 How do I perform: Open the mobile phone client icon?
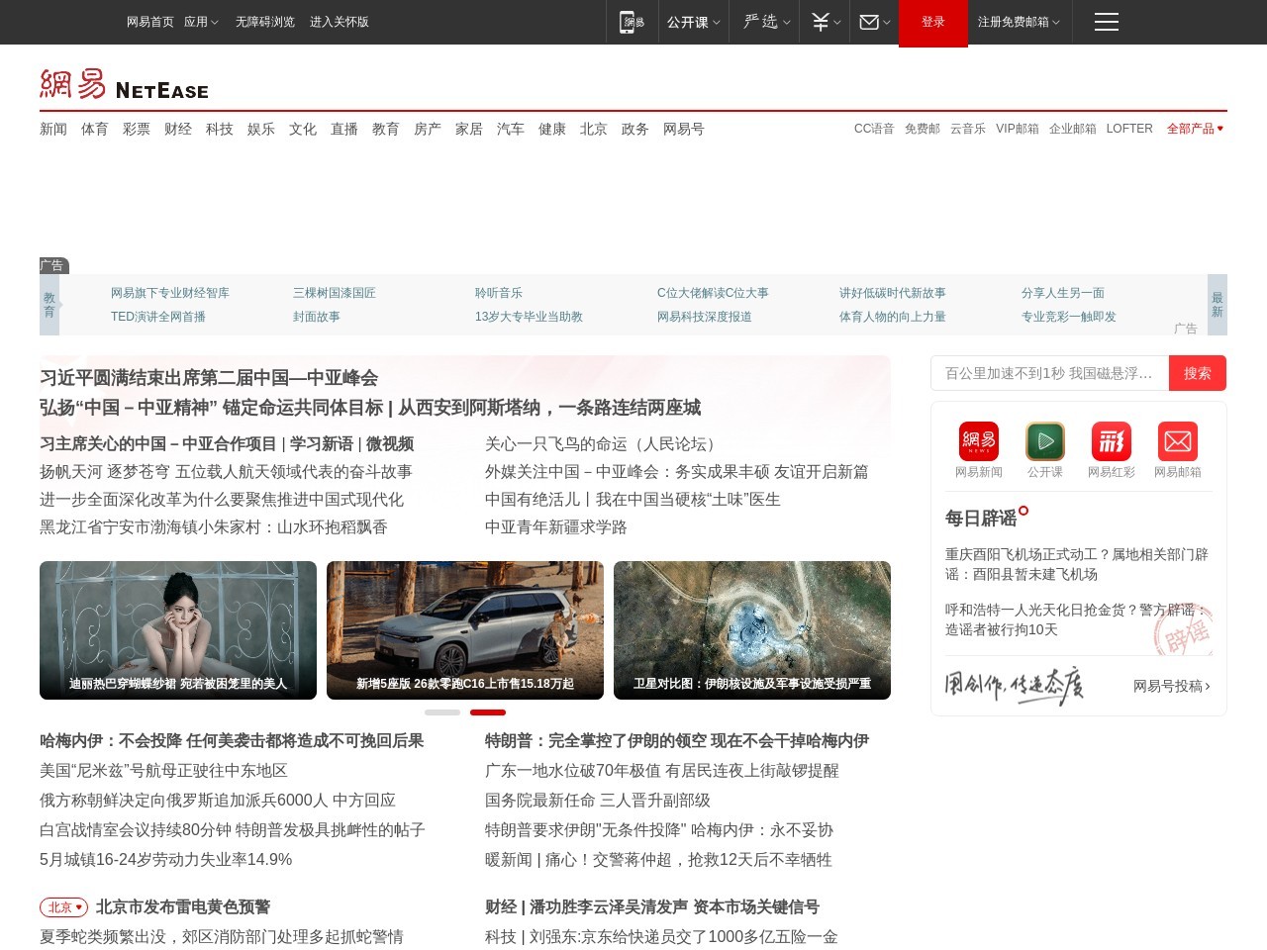[632, 22]
